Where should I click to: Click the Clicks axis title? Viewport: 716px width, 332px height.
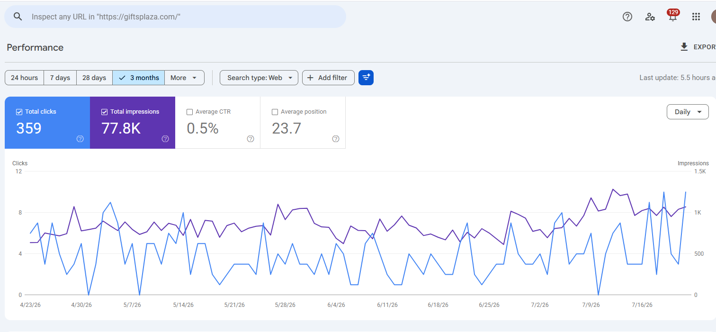tap(20, 163)
